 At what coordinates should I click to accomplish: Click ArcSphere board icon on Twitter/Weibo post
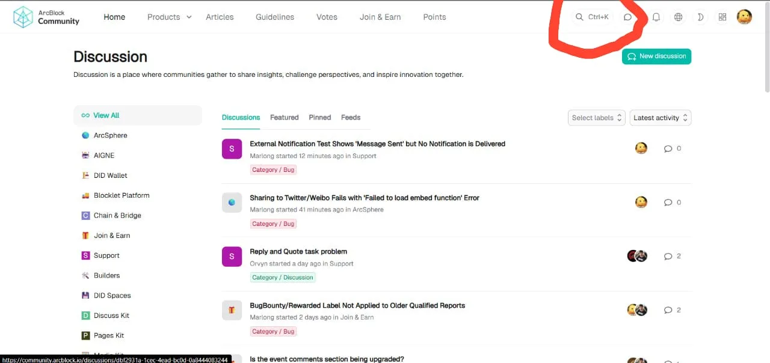coord(232,203)
